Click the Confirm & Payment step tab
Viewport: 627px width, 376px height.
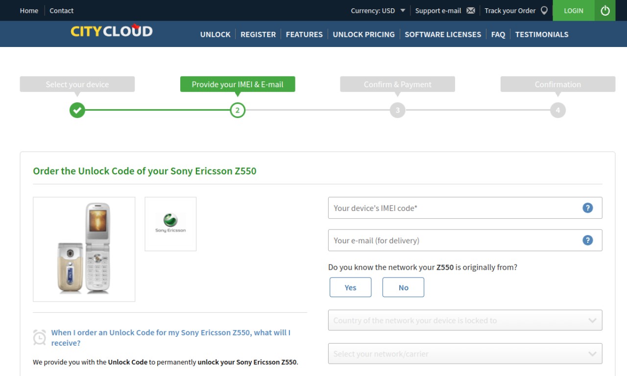398,84
